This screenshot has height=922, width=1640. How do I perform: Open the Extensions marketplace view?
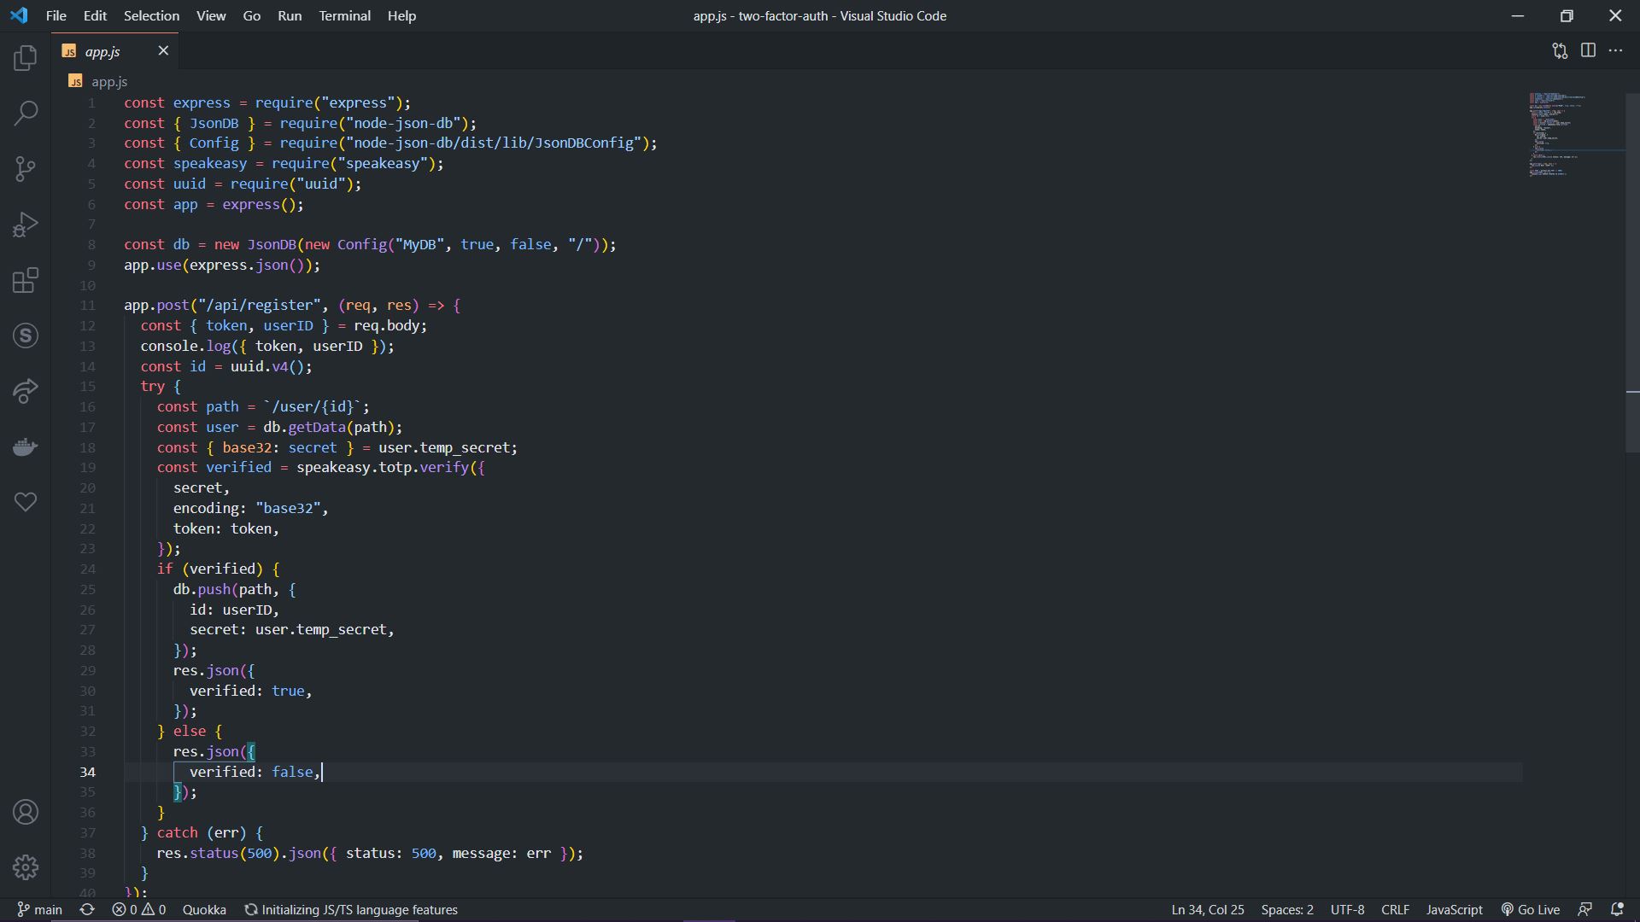pyautogui.click(x=26, y=280)
